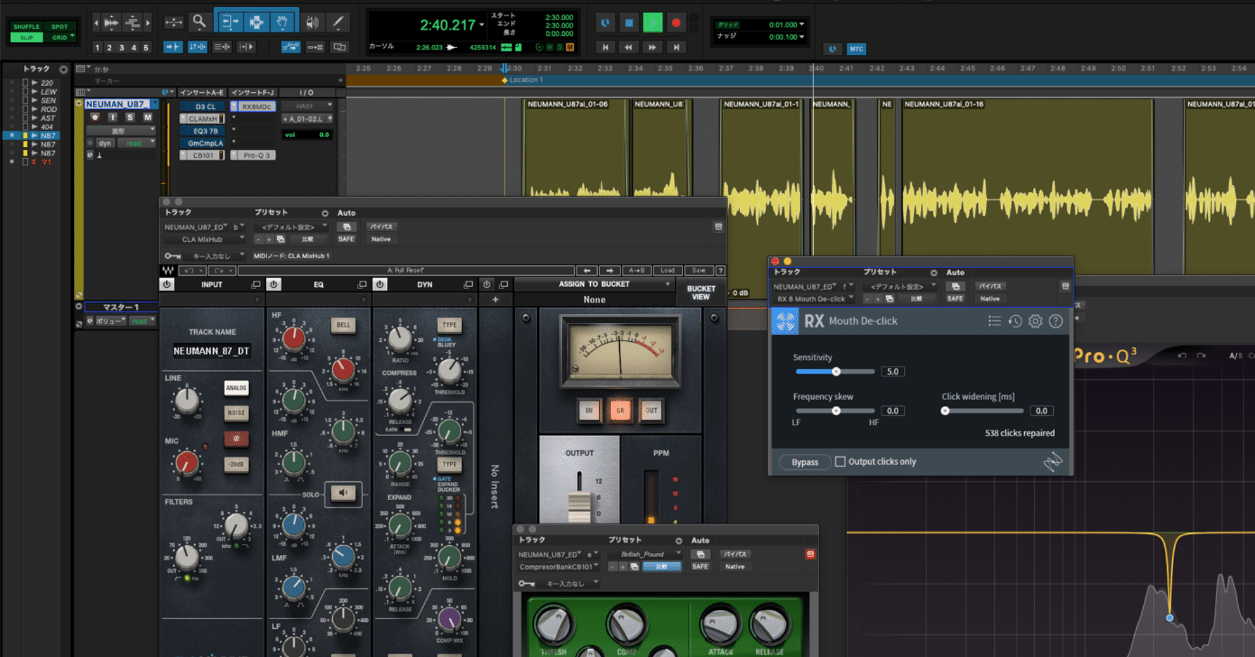Open CLA MixHub plugin selector dropdown

204,239
